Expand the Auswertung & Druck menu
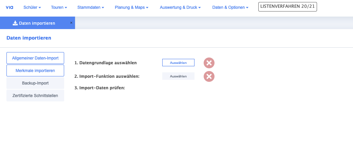353x164 pixels. 180,7
